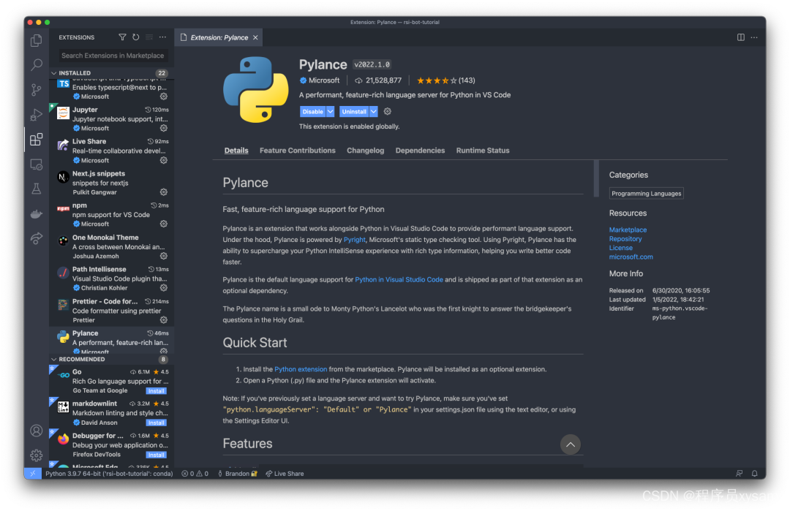Screen dimensions: 790x511
Task: Open Pylance manage gear next to Uninstall
Action: click(x=388, y=112)
